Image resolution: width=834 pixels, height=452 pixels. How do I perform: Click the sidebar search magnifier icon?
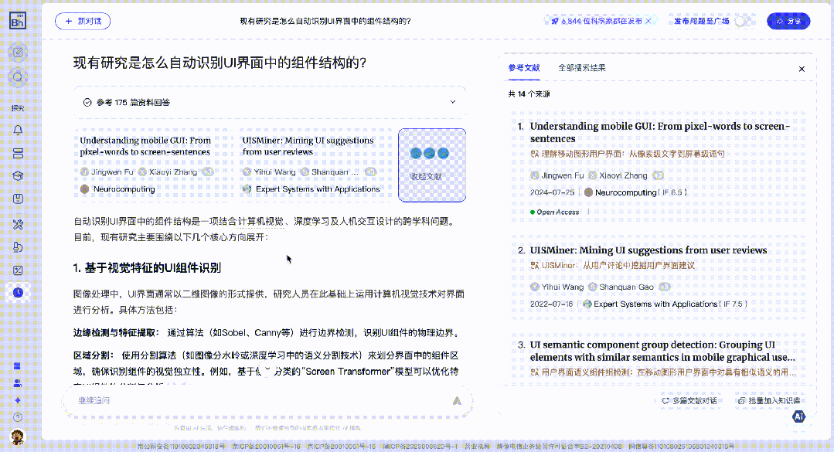click(18, 77)
